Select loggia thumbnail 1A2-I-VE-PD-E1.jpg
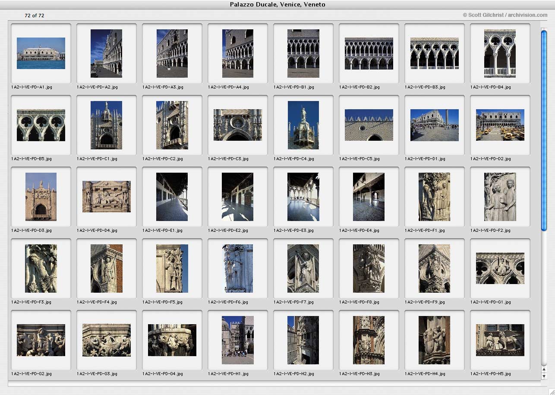 click(172, 197)
